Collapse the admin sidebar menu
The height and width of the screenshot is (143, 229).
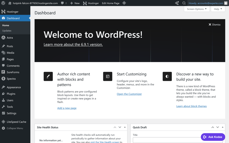point(15,128)
